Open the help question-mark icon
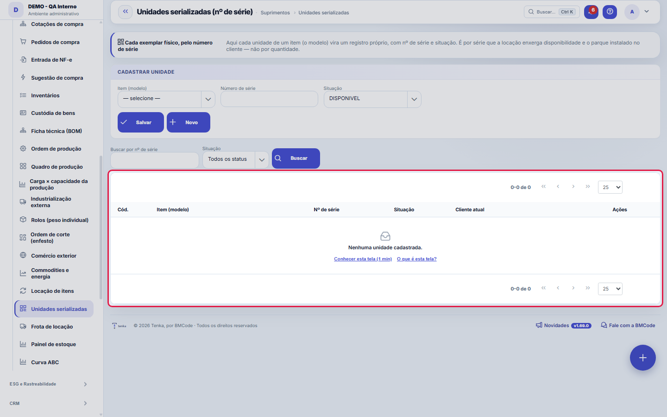Image resolution: width=667 pixels, height=417 pixels. pos(610,12)
